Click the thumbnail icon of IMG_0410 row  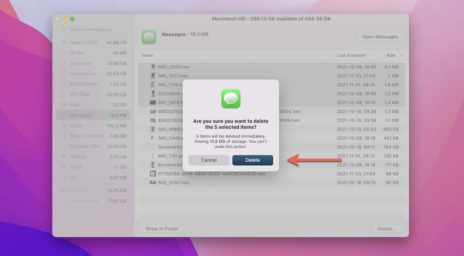click(153, 102)
